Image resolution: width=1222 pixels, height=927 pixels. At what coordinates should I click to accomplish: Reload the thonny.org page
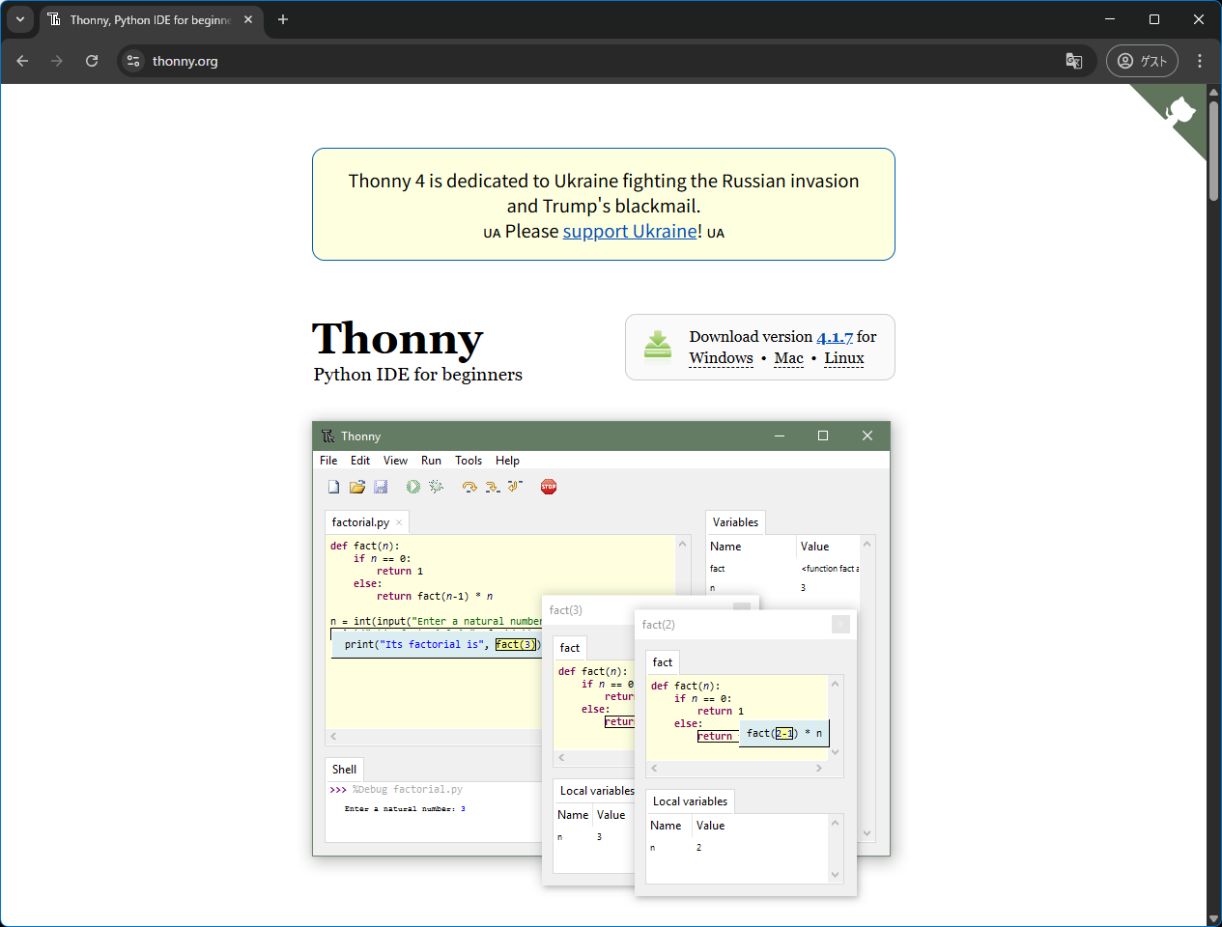[92, 61]
